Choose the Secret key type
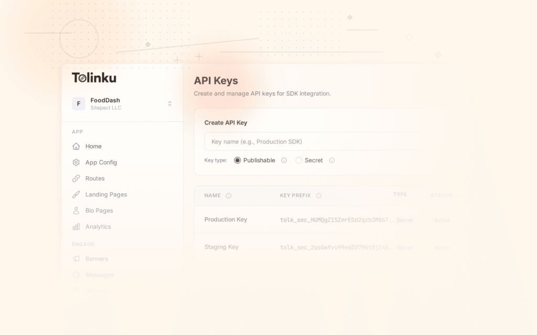This screenshot has width=537, height=335. click(x=299, y=160)
